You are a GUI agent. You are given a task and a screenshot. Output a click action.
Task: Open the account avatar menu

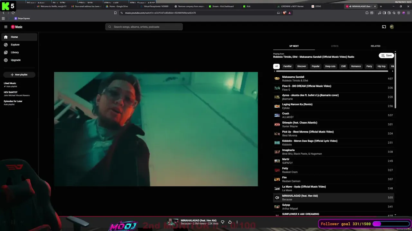click(x=392, y=27)
